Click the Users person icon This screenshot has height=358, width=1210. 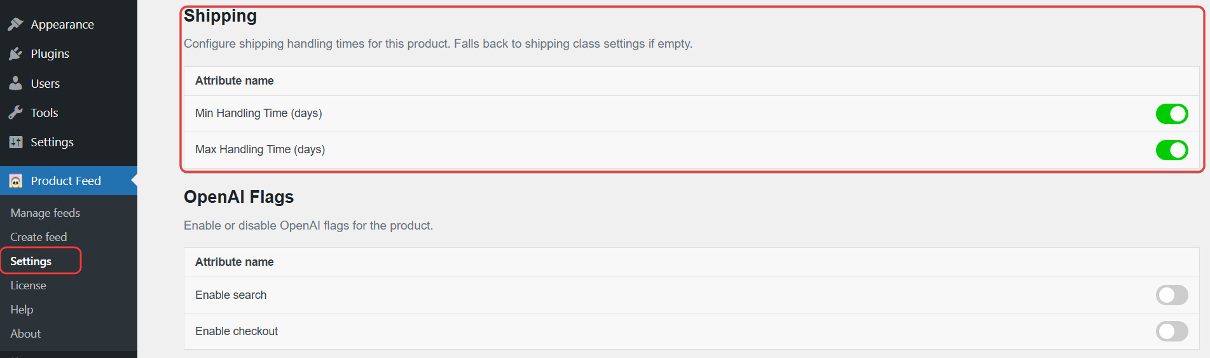16,83
